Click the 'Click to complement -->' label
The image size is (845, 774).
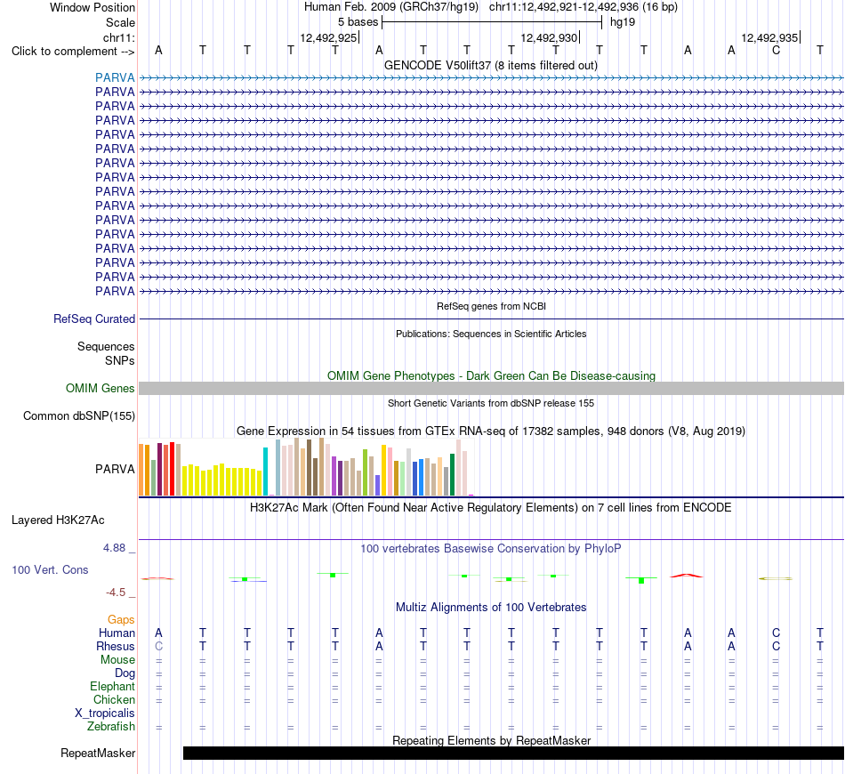pos(73,52)
